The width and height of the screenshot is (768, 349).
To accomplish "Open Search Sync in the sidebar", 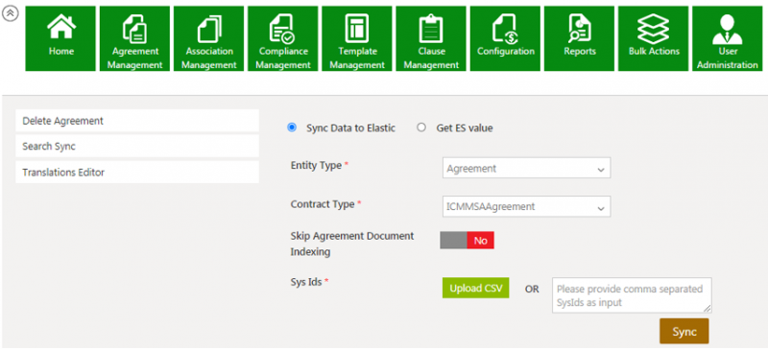I will pos(137,146).
